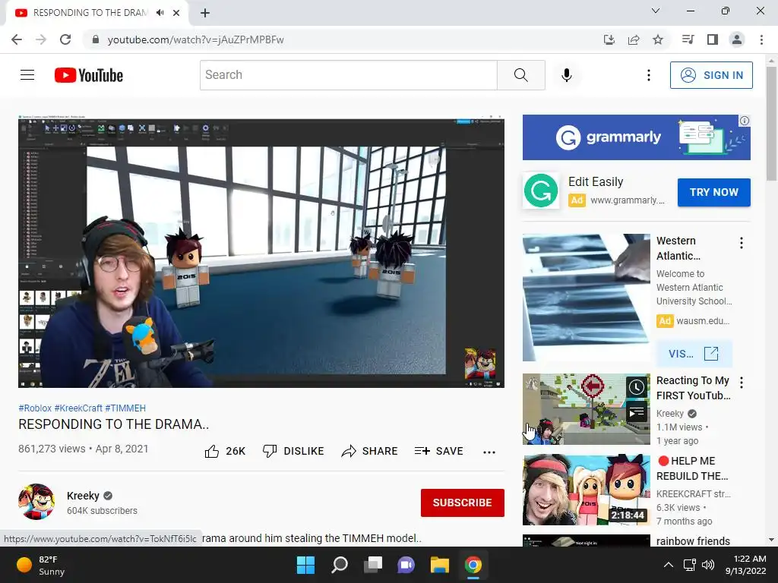The image size is (778, 583).
Task: Open the Chrome profile avatar
Action: [x=737, y=39]
